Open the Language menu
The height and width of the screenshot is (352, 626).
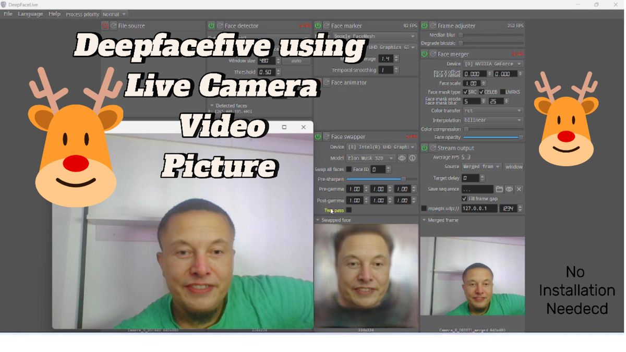(x=30, y=14)
